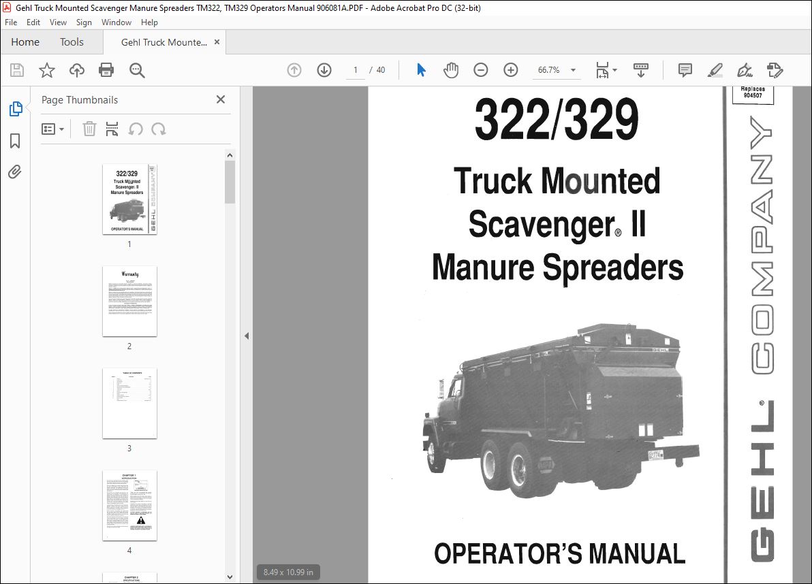The width and height of the screenshot is (812, 584).
Task: Zoom in with plus button
Action: 511,70
